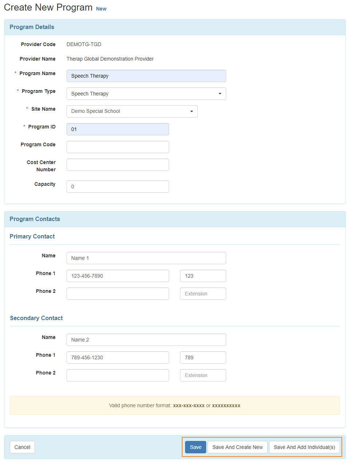Click Primary Contact Phone 1 field
Viewport: 348px width, 462px height.
118,276
